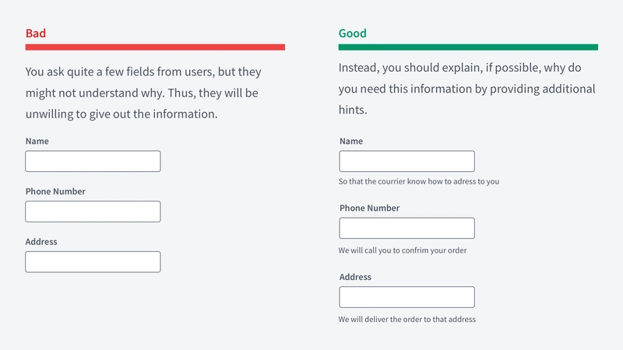Click the 'We will deliver the order' hint
Screen dimensions: 623x350
point(407,320)
